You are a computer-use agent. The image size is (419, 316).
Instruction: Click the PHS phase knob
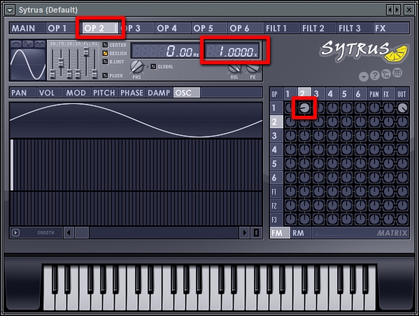tap(136, 67)
